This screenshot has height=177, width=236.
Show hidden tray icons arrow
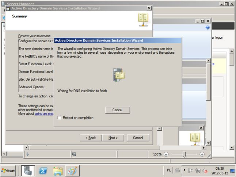(x=184, y=170)
